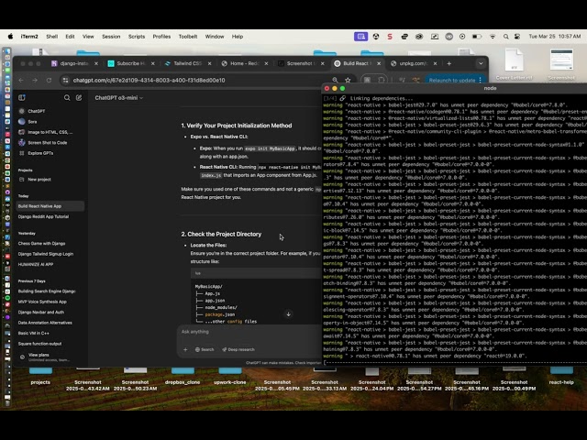Click the purple screen-sharing icon in menu bar
Viewport: 587px width, 440px height.
coord(360,37)
